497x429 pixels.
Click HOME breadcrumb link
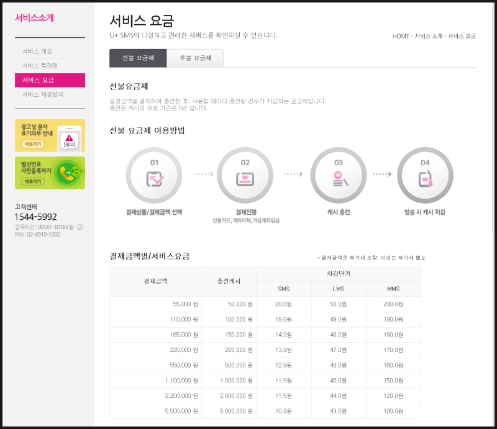pos(401,36)
